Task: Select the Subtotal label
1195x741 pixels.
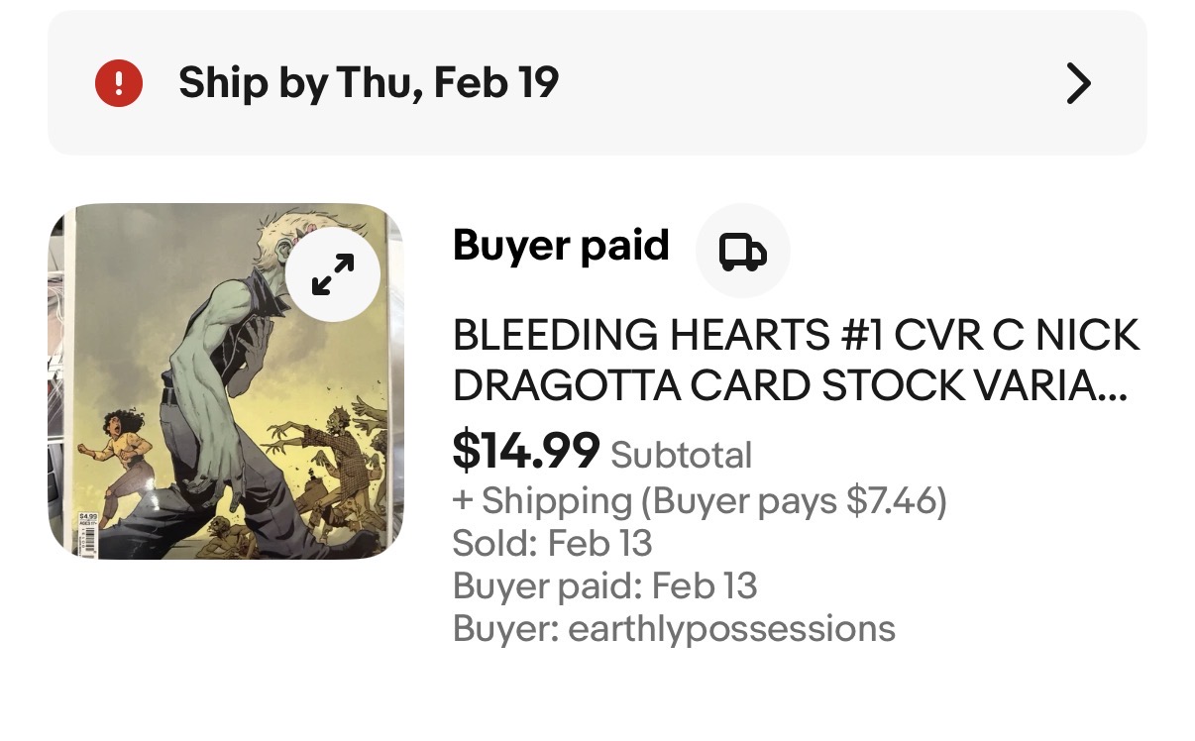Action: 682,455
